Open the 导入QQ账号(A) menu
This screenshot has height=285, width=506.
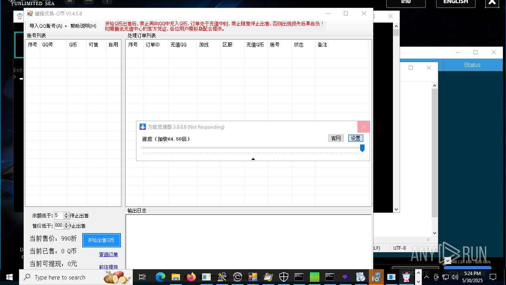(x=48, y=26)
